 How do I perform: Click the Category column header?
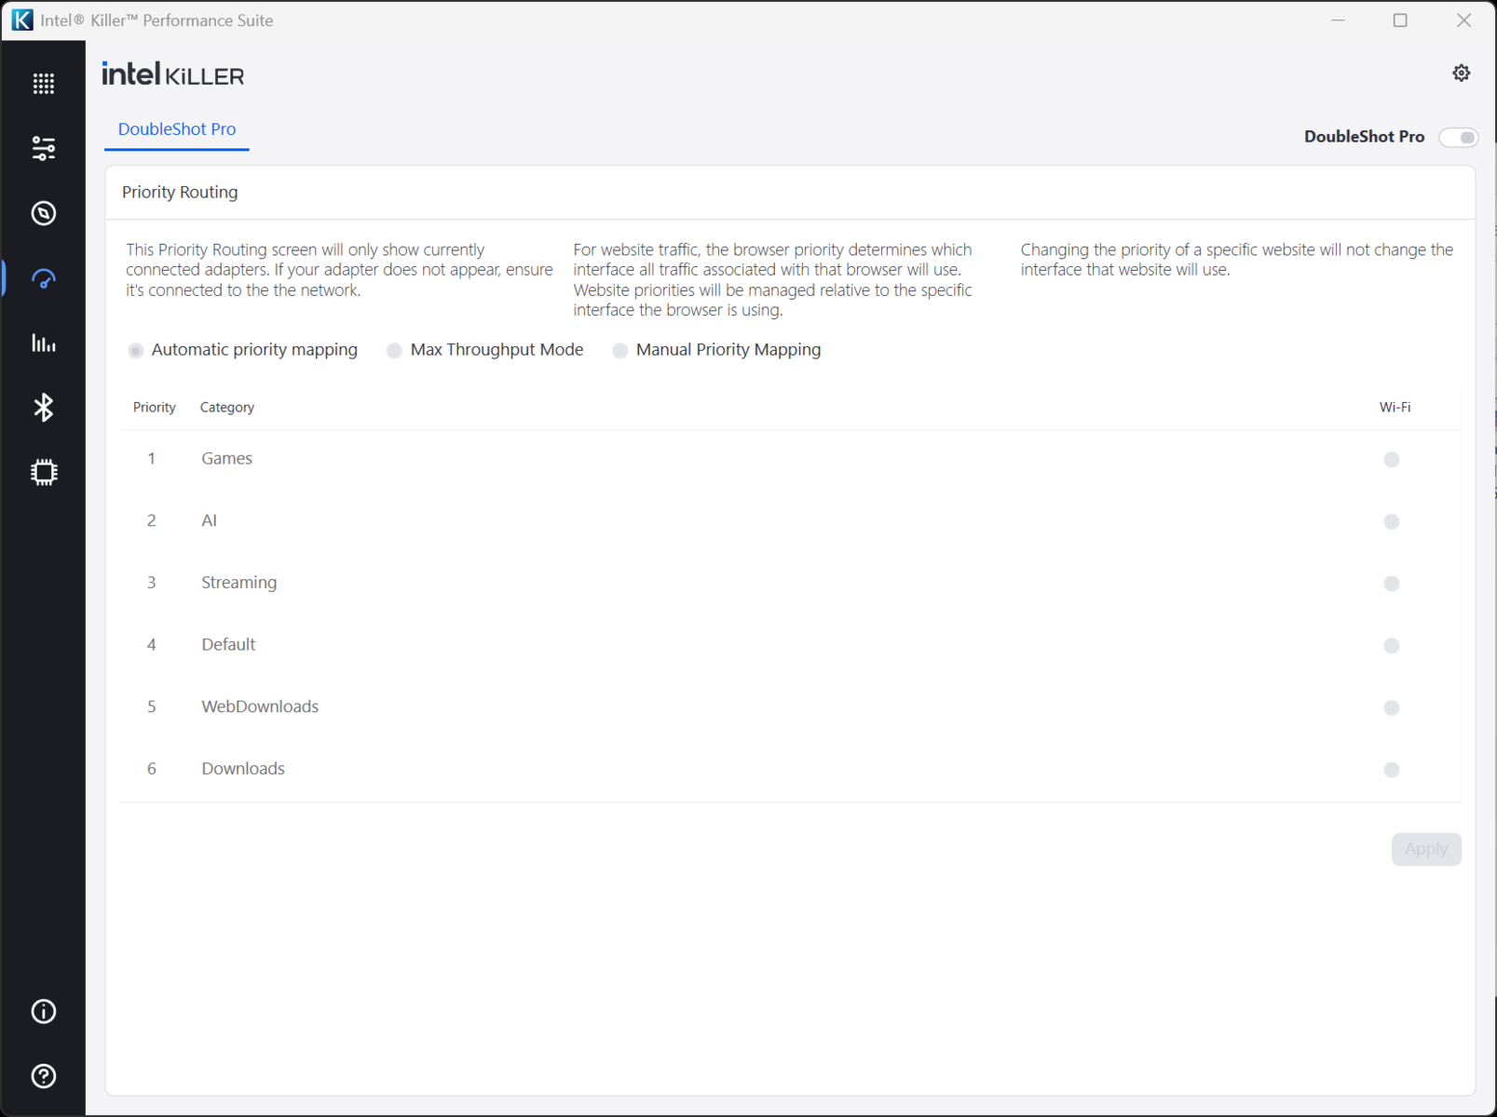click(227, 408)
